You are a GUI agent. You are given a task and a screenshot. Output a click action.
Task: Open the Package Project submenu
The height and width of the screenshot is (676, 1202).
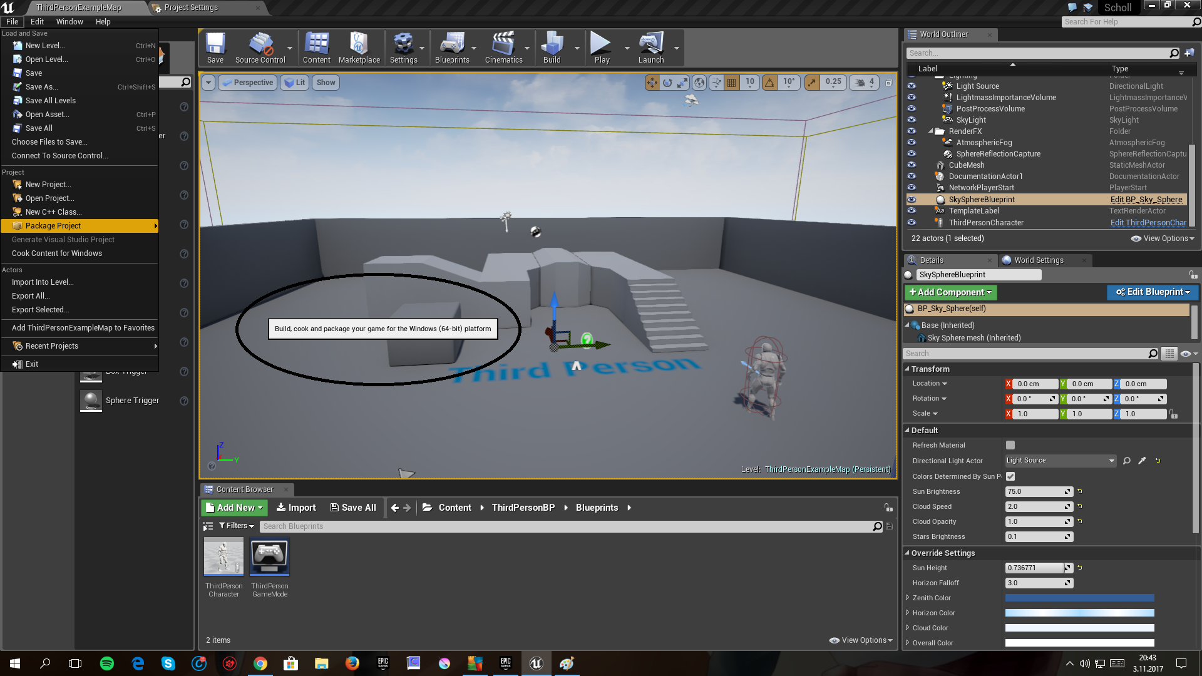click(80, 226)
